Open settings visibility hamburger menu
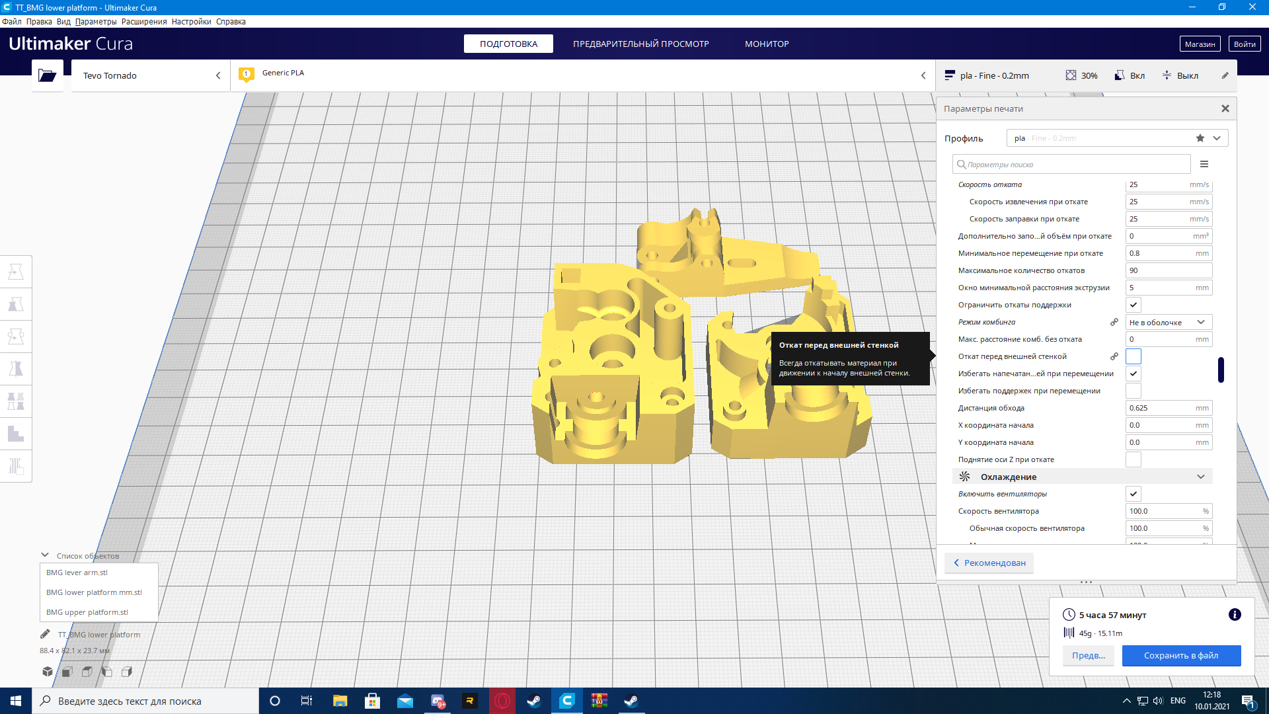This screenshot has height=714, width=1269. [1204, 164]
